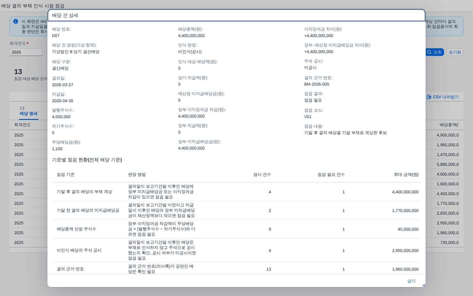Click the 주석 공시 value 미공시
This screenshot has height=296, width=473.
pos(310,67)
